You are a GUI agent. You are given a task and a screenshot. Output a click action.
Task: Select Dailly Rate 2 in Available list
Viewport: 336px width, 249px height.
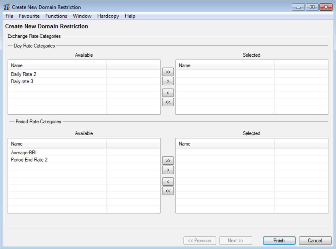(x=24, y=74)
